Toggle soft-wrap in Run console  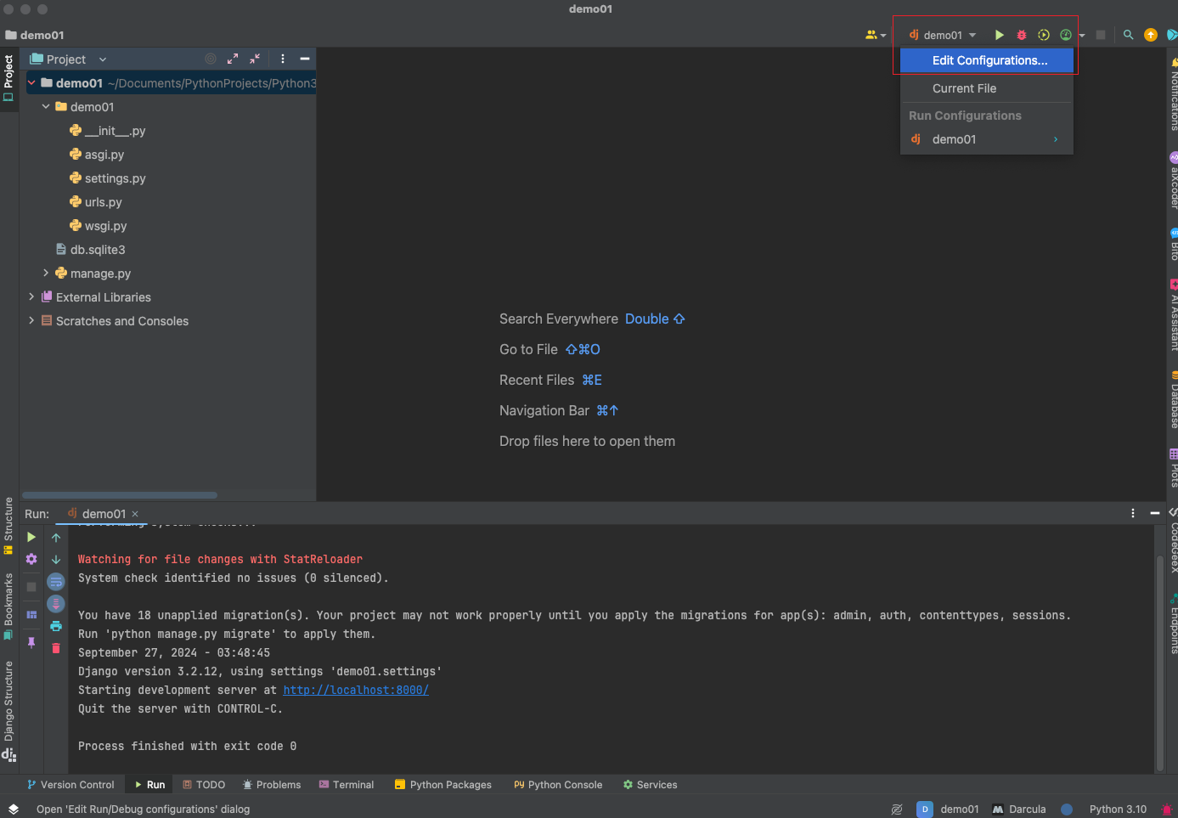tap(56, 582)
